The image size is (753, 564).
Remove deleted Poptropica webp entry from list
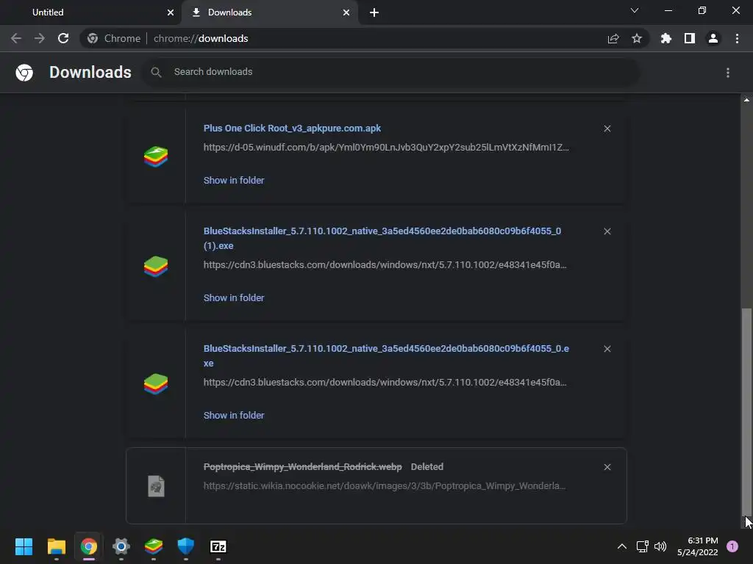click(x=607, y=467)
